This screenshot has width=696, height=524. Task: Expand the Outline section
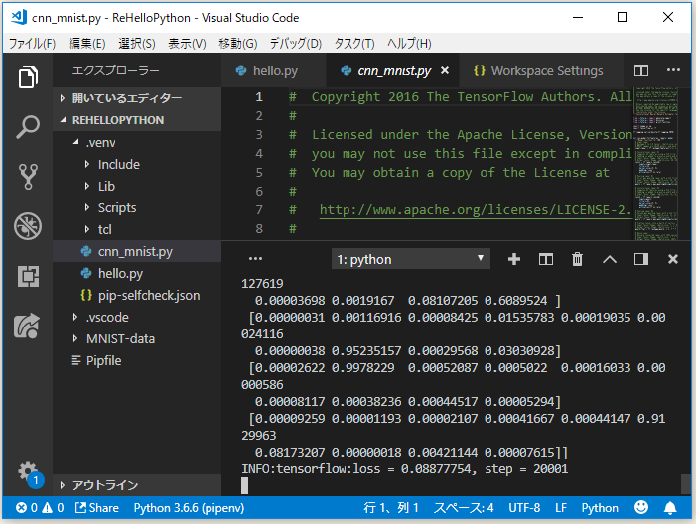pyautogui.click(x=137, y=485)
